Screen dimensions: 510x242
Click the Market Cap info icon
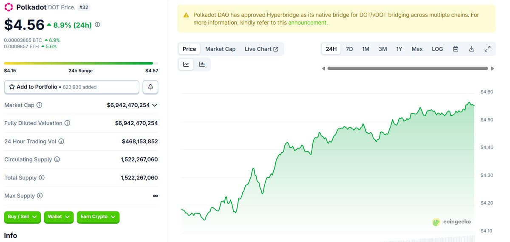pos(40,105)
